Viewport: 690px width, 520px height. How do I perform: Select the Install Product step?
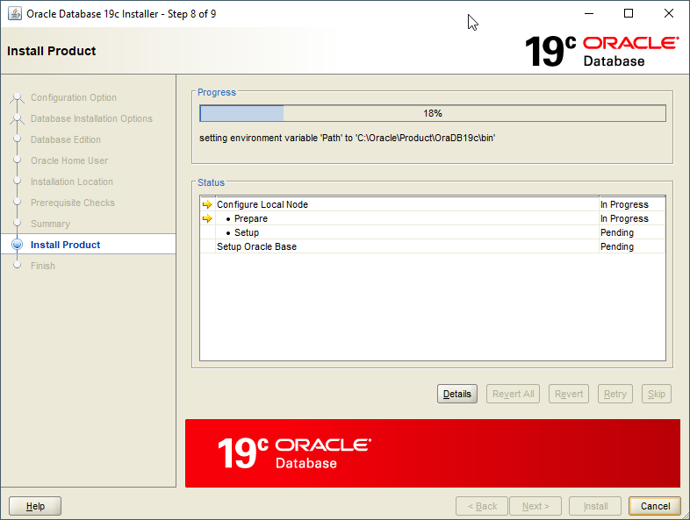65,245
